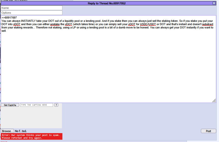The height and width of the screenshot is (142, 219).
Task: Click the spam error message banner
Action: 32,136
